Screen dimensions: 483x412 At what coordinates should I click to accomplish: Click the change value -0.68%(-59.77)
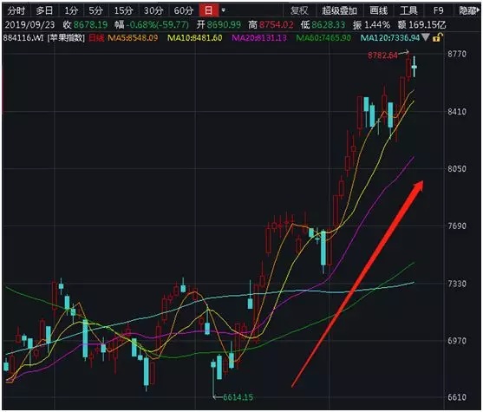(x=158, y=24)
